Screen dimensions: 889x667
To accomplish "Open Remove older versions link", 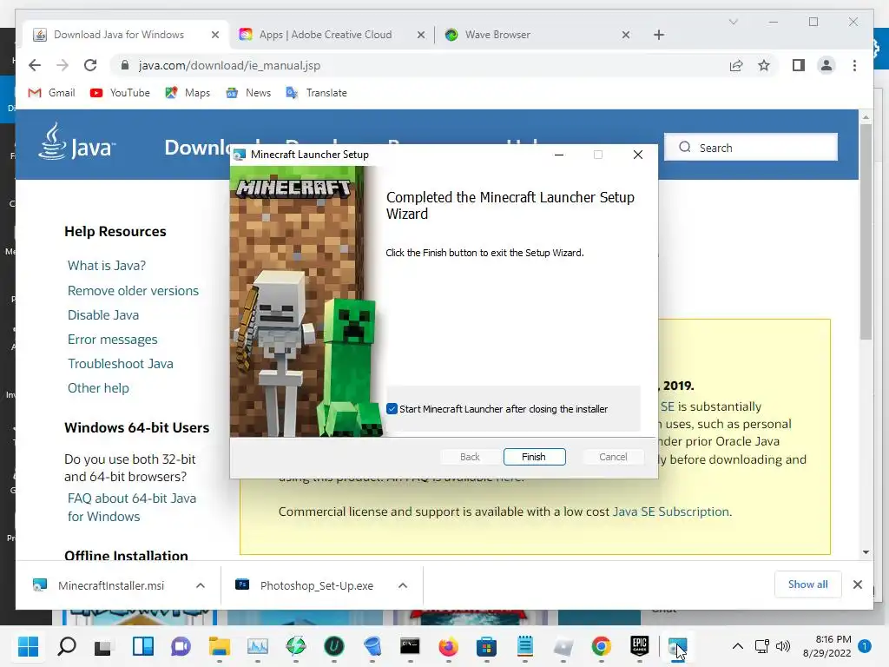I will (133, 290).
